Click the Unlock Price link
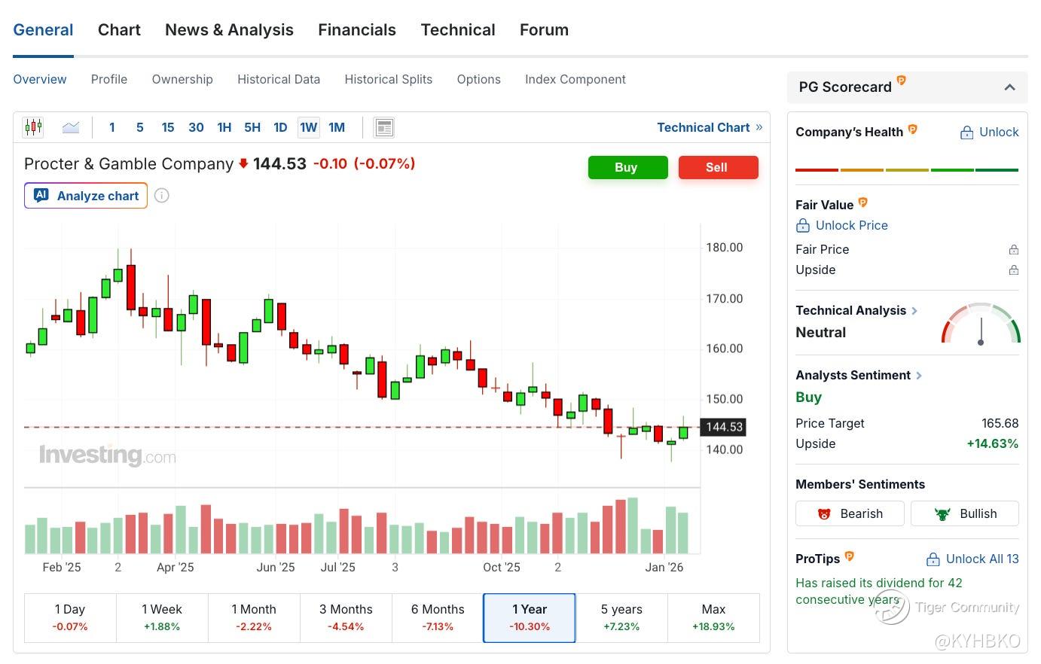This screenshot has height=664, width=1041. point(841,225)
